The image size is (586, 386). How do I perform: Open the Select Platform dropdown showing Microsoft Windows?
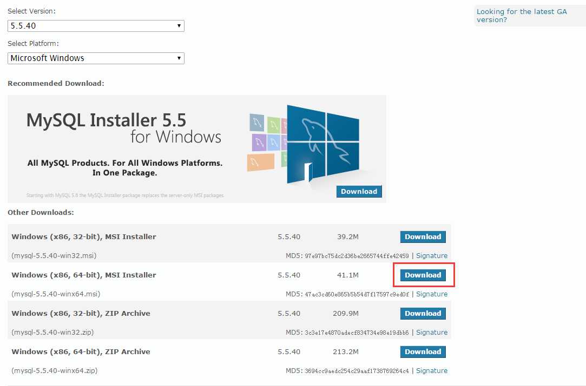click(96, 58)
